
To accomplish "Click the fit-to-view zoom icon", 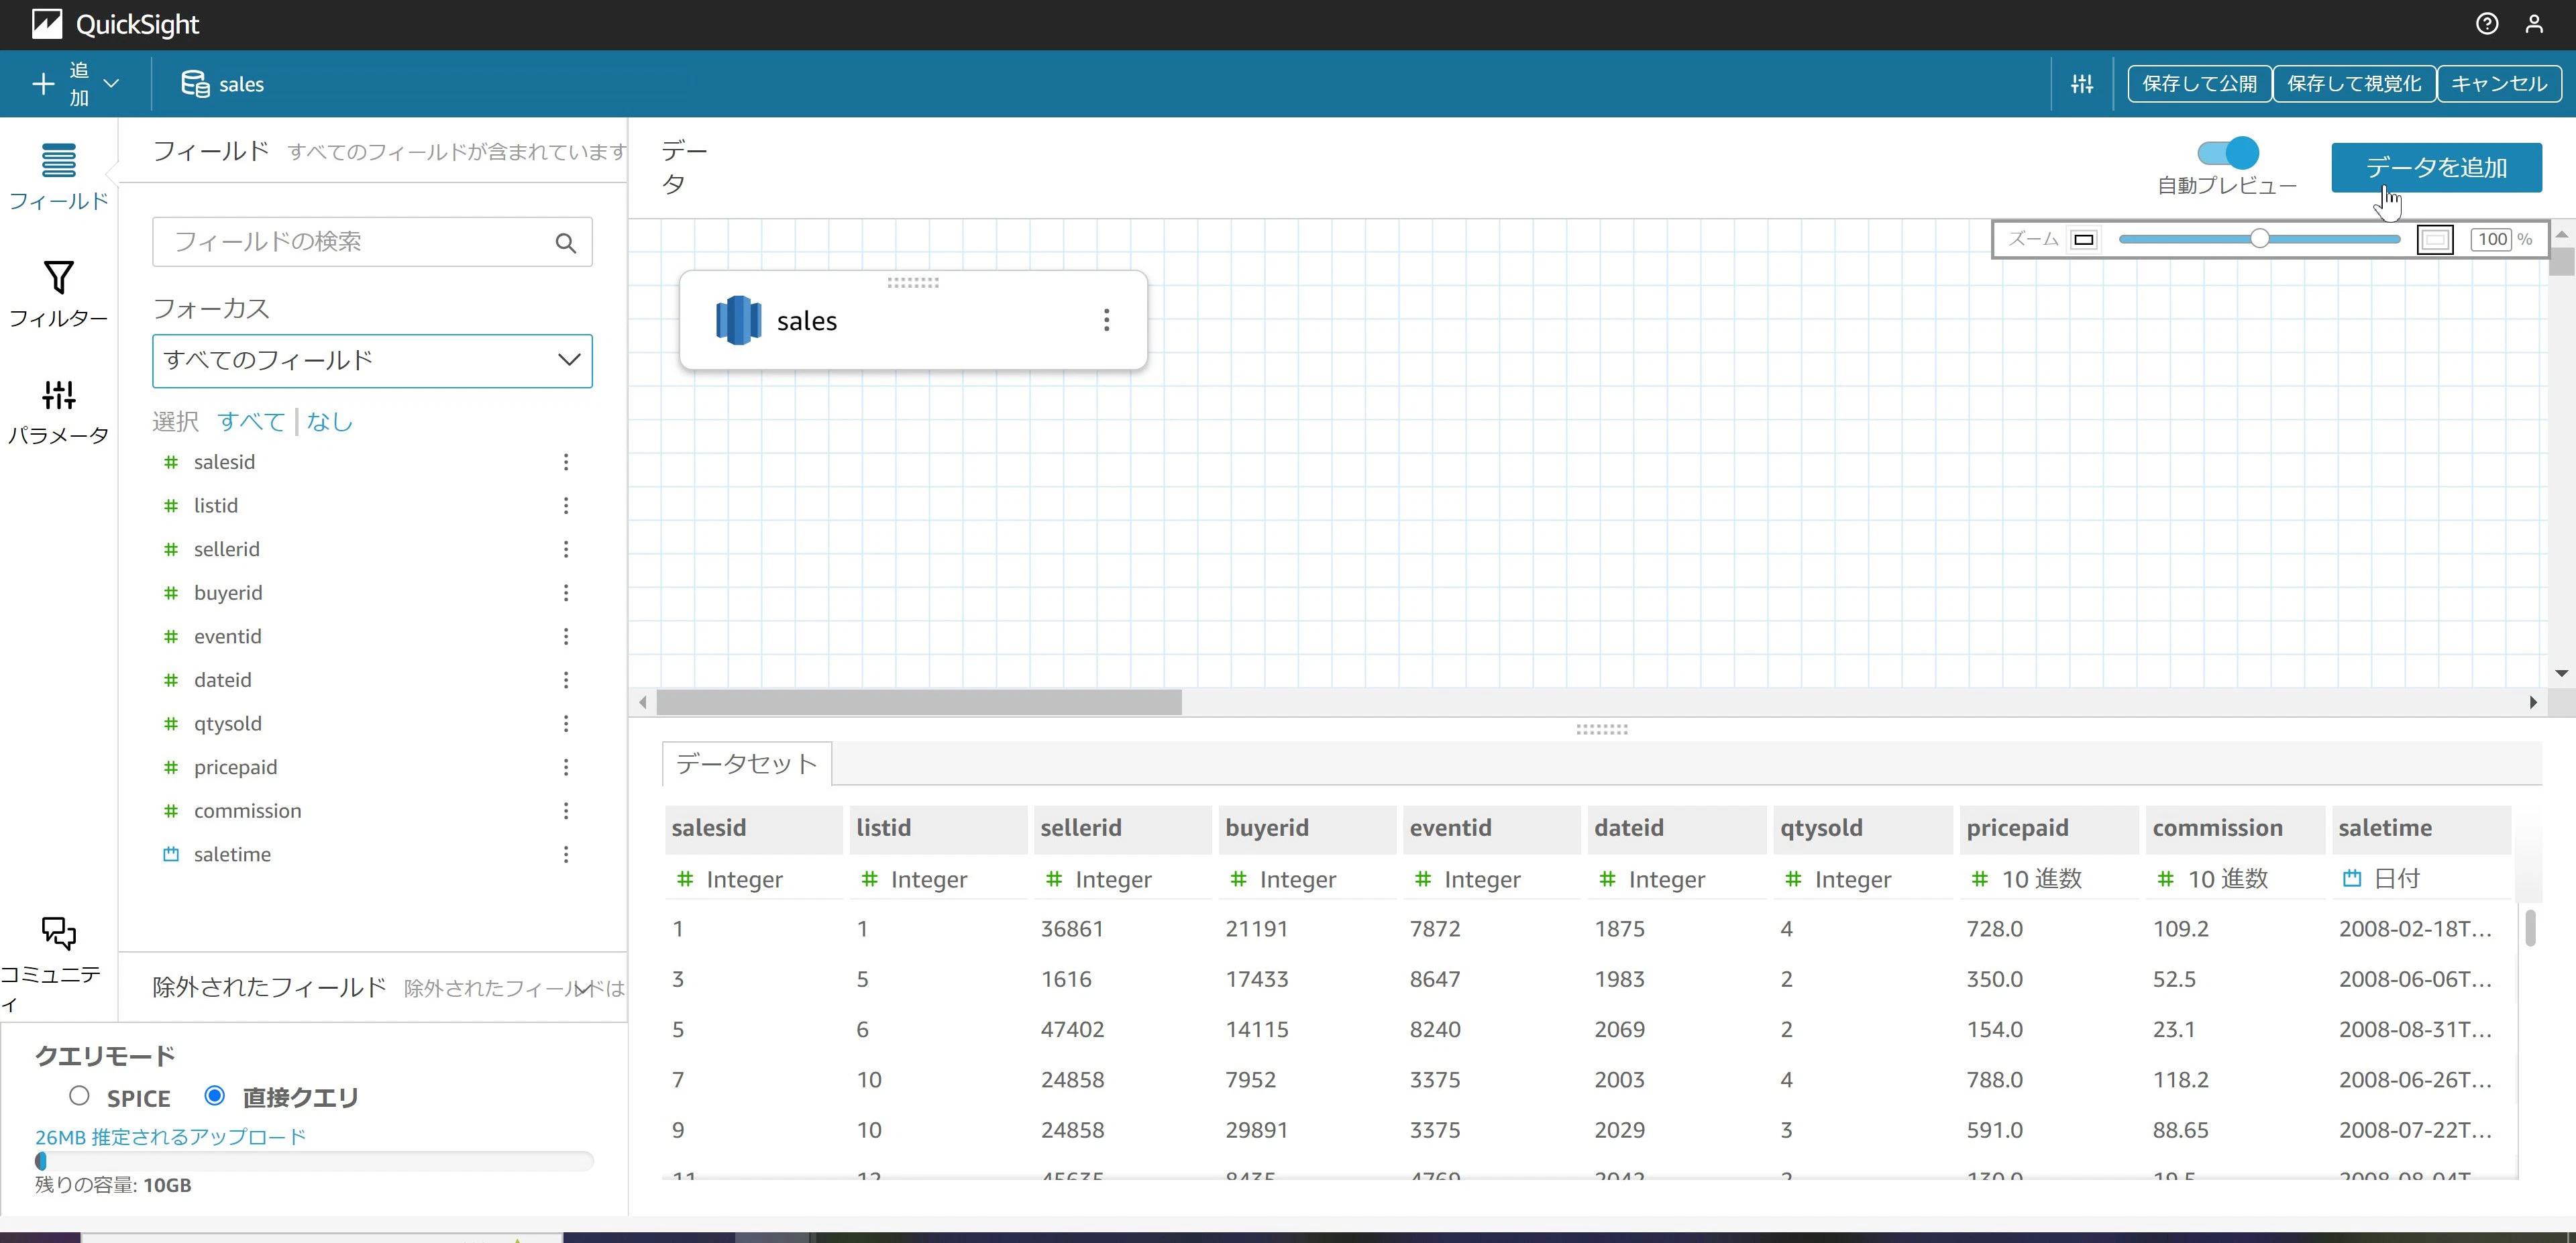I will [2435, 240].
